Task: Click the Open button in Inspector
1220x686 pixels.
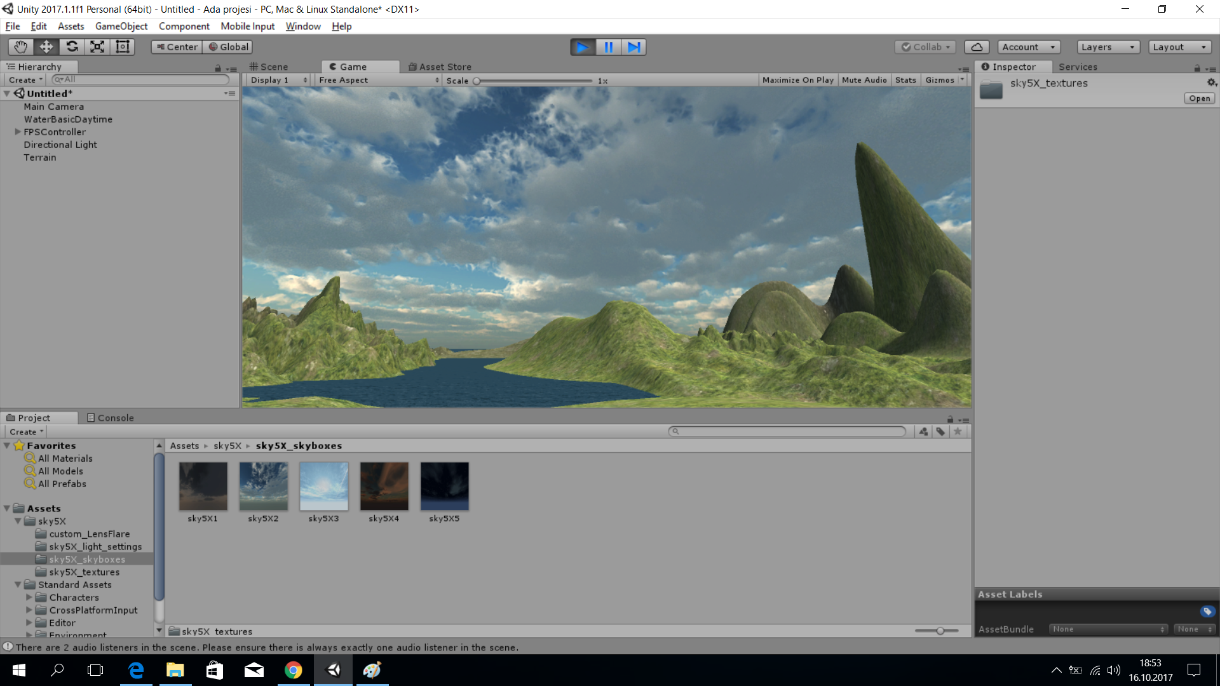Action: tap(1199, 98)
